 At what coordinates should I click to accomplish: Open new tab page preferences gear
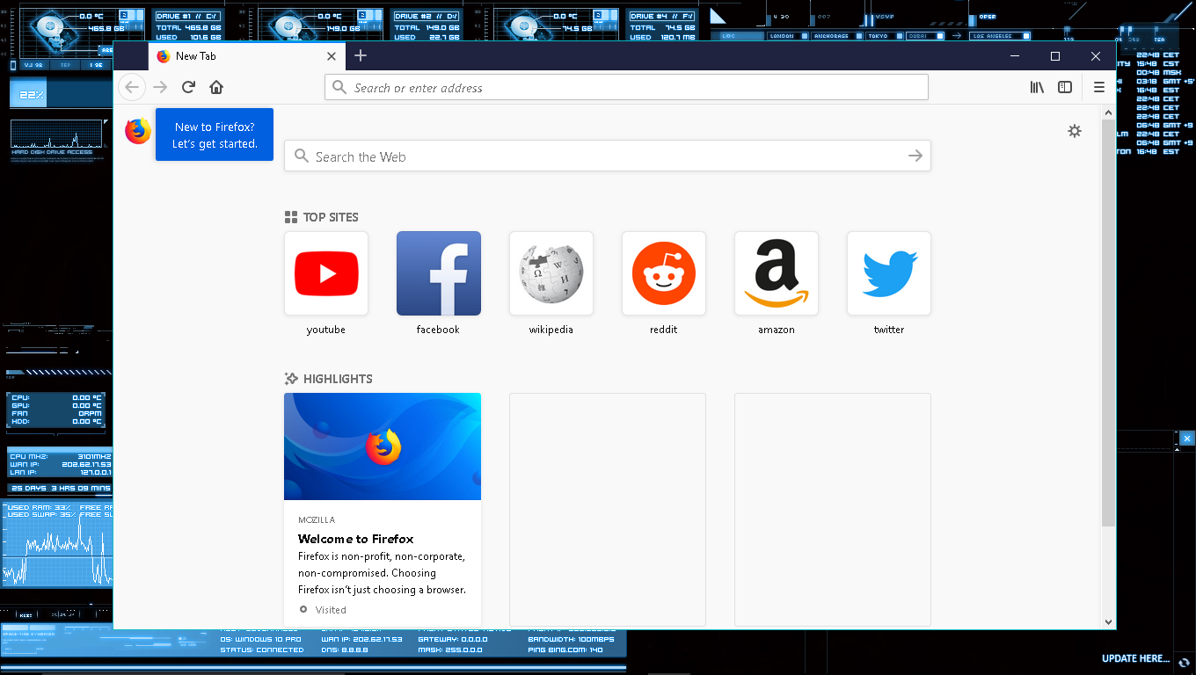pyautogui.click(x=1075, y=130)
